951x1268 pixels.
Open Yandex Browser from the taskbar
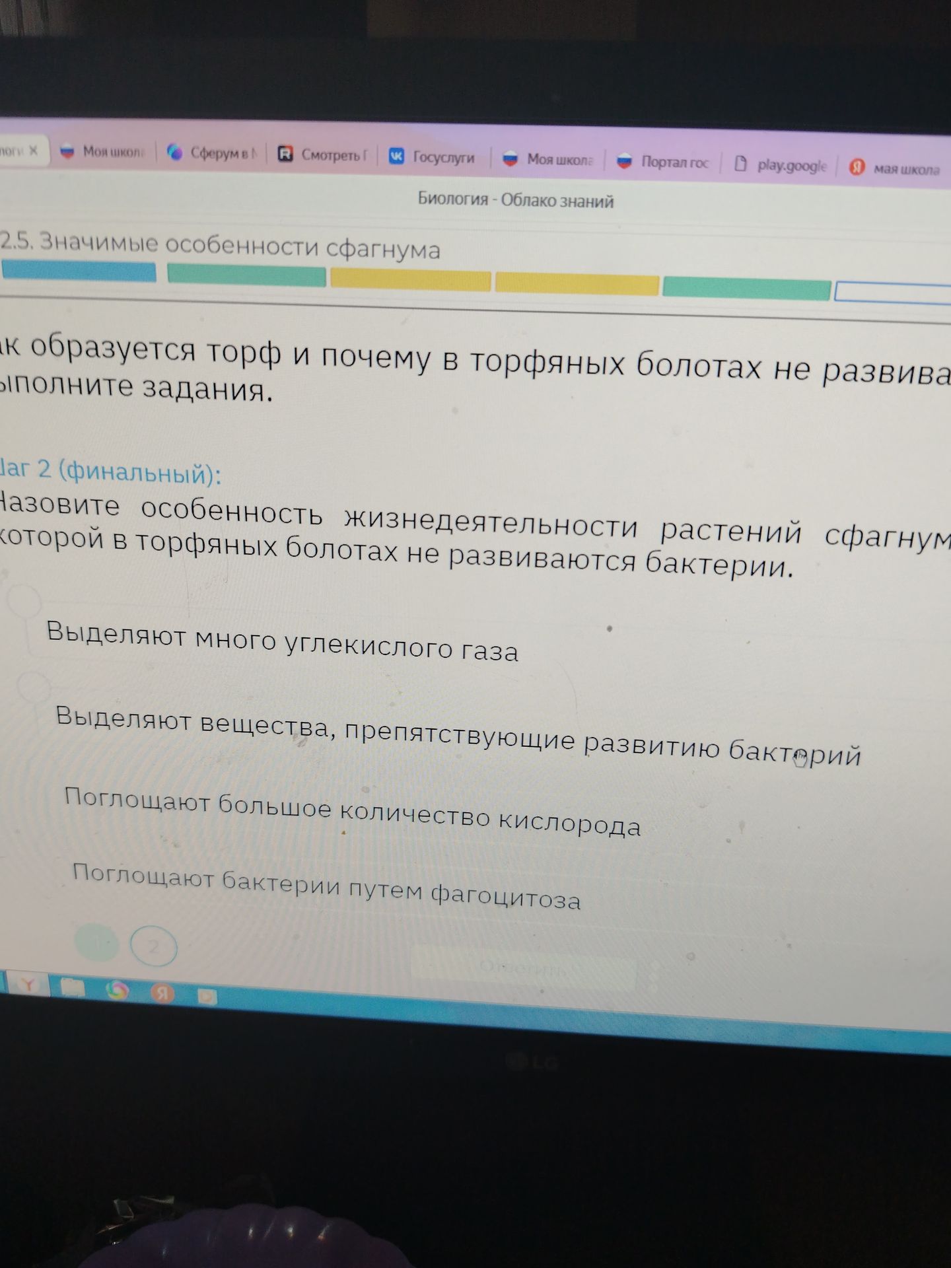coord(28,985)
